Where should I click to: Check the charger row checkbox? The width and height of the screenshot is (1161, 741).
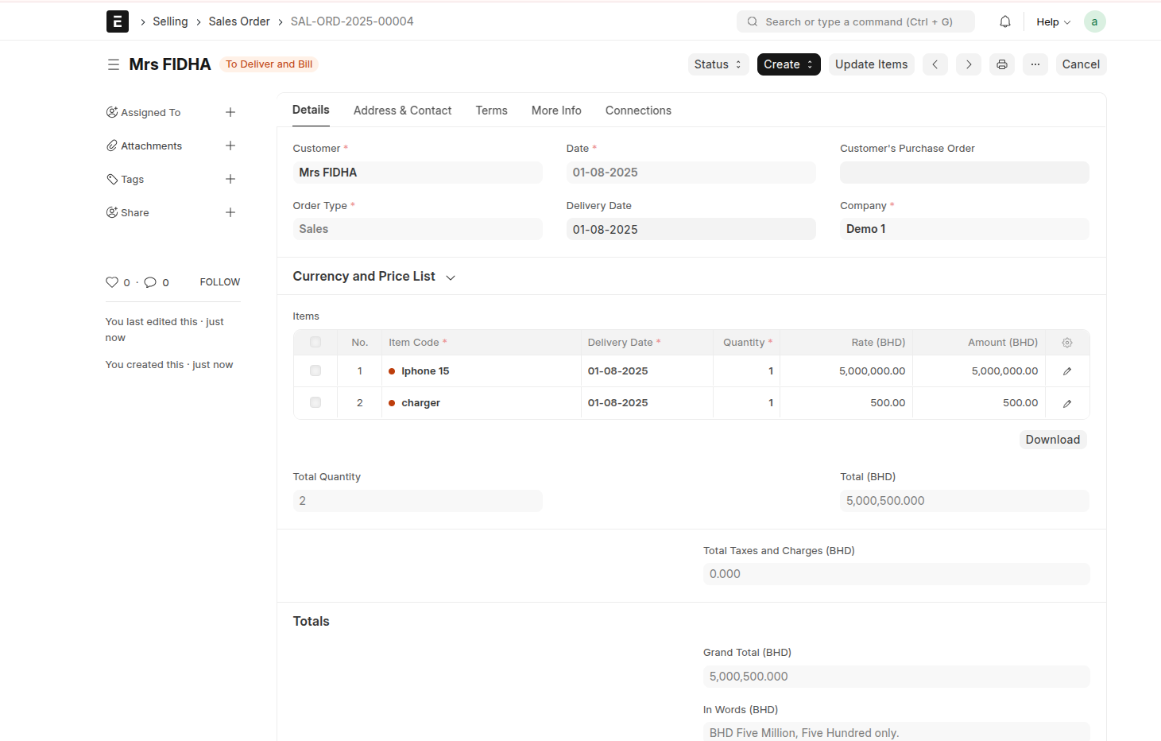[315, 403]
